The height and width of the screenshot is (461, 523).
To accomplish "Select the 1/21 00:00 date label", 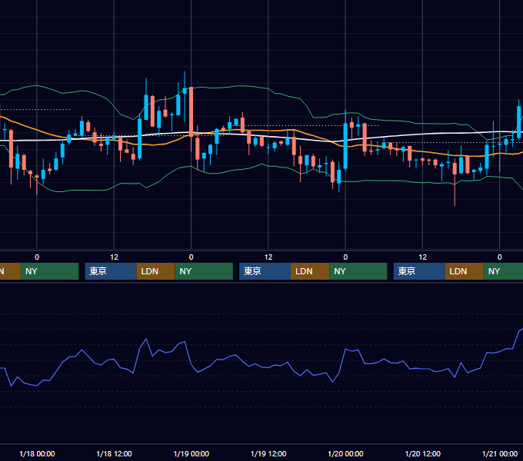I will tap(500, 453).
